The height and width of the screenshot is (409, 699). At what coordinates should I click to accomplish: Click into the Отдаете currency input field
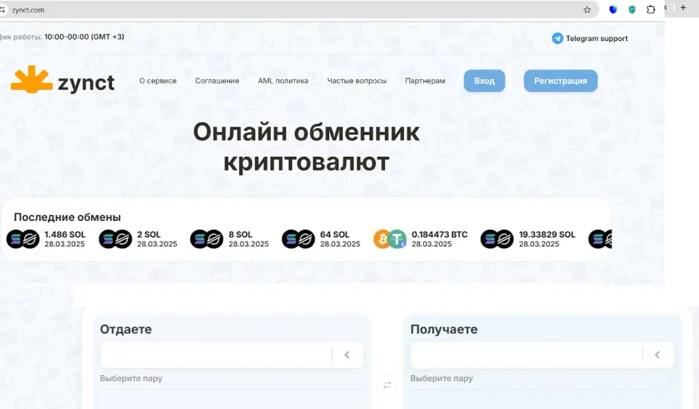click(x=216, y=354)
